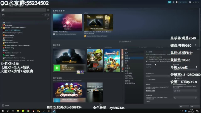Screen dimensions: 201x113
Task: Open the server browser ping dropdown
Action: [x=185, y=91]
